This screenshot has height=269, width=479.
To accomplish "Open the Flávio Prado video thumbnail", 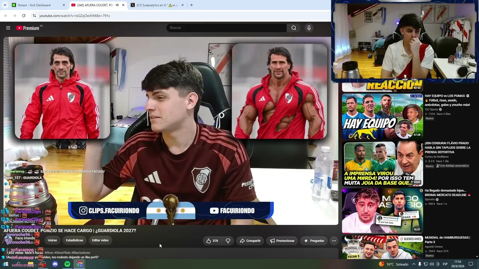I will 382,164.
